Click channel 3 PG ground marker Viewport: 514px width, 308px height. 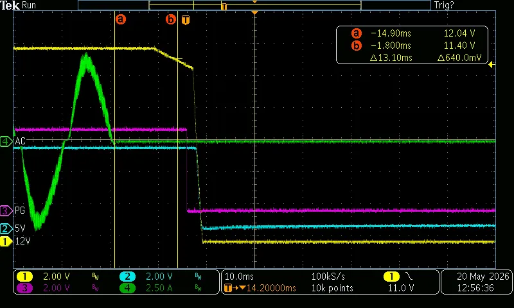(x=5, y=210)
